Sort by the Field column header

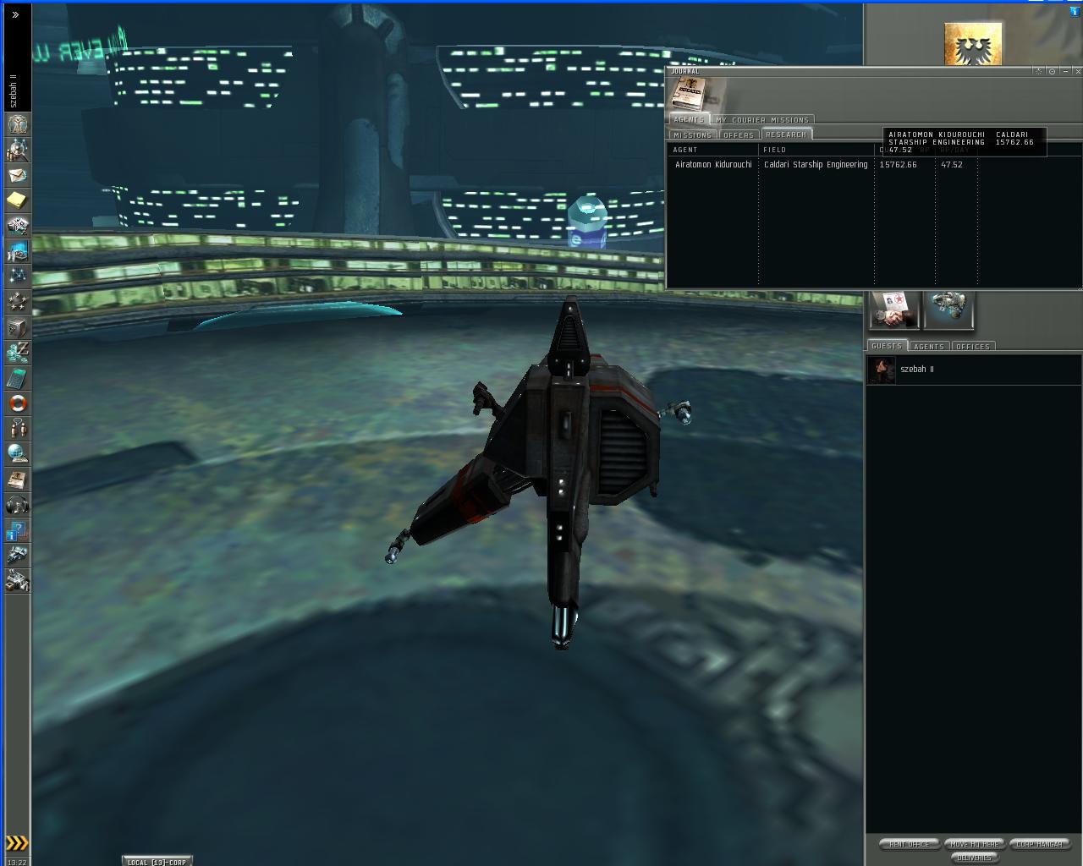coord(816,150)
